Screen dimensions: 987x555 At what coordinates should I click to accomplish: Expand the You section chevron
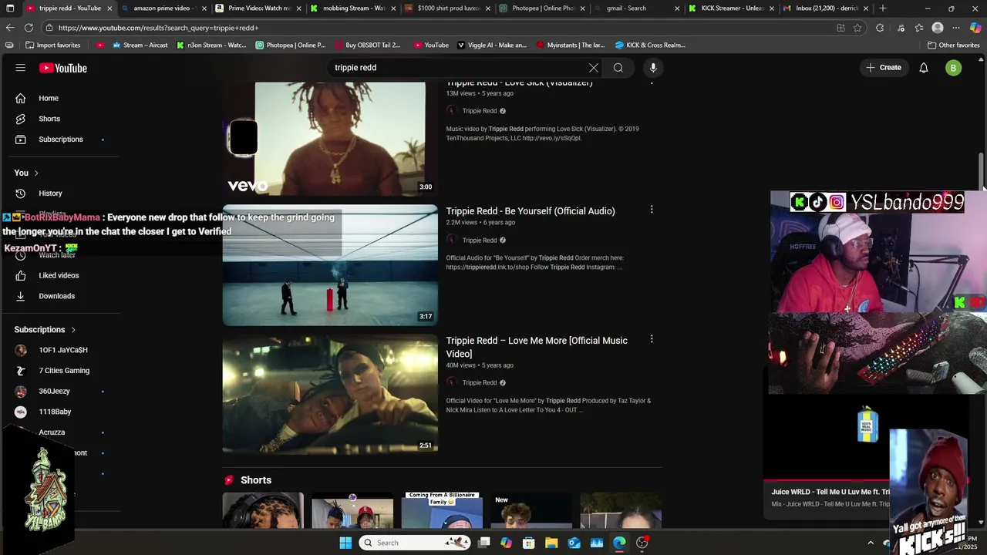(x=36, y=173)
